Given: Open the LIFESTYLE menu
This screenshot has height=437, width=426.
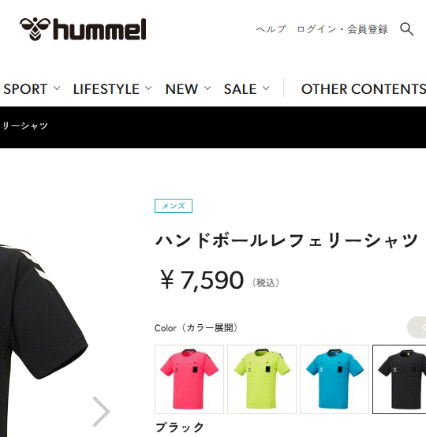Looking at the screenshot, I should tap(106, 89).
